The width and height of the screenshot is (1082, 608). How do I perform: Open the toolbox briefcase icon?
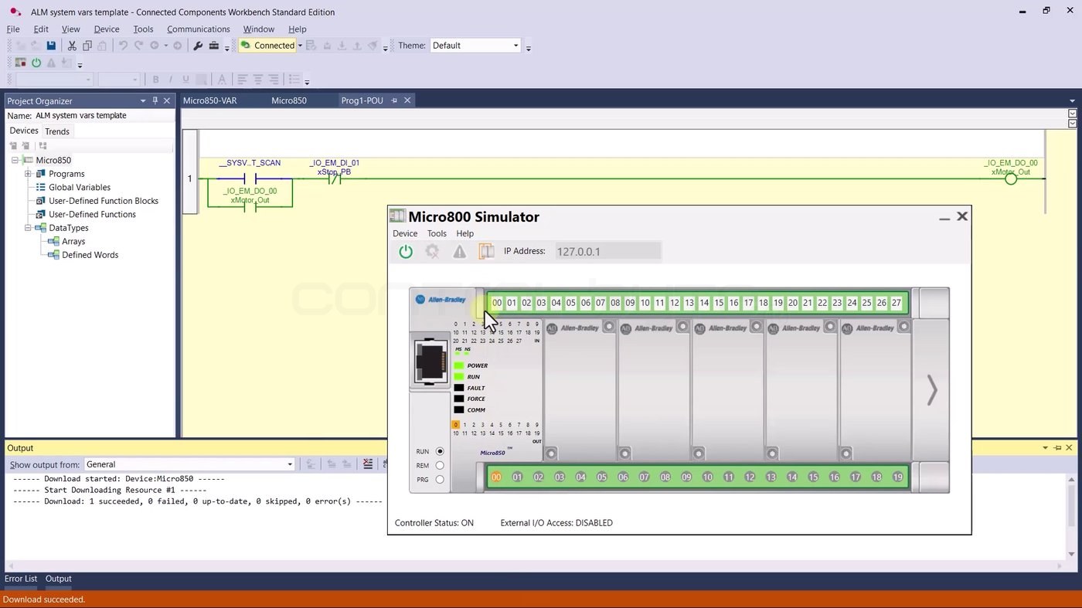pos(214,46)
